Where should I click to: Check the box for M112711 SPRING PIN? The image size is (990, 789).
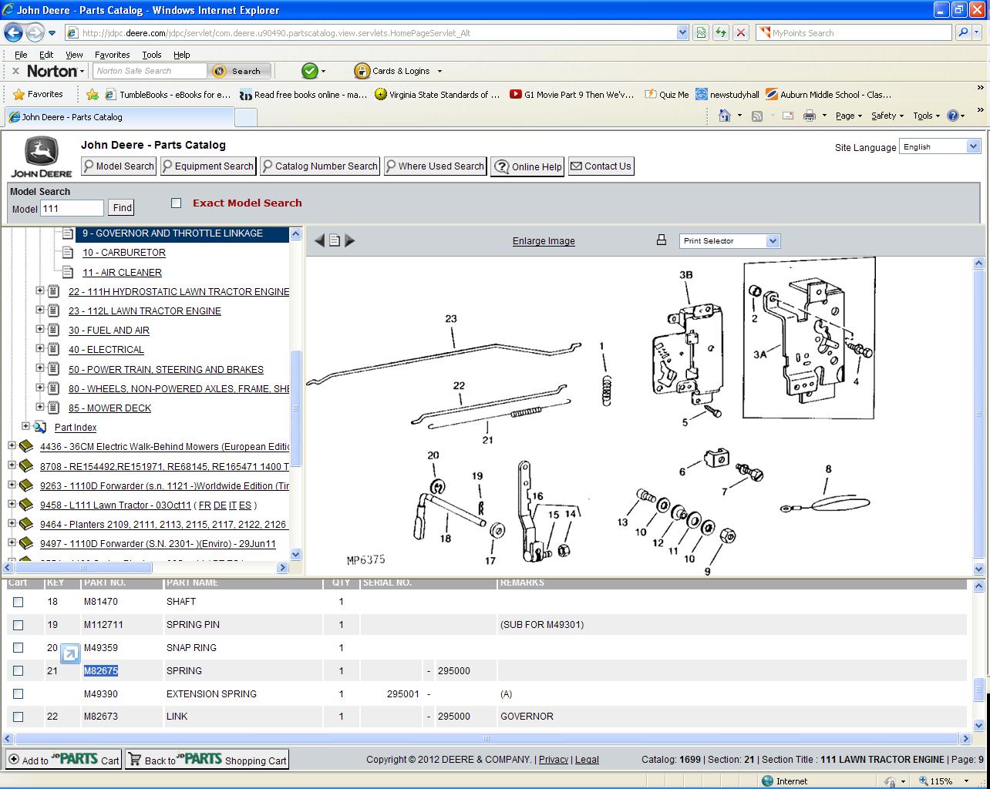pyautogui.click(x=19, y=625)
